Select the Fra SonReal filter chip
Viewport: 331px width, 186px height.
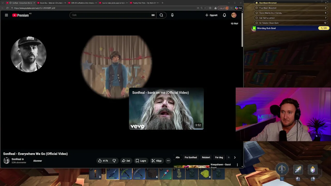(x=191, y=157)
